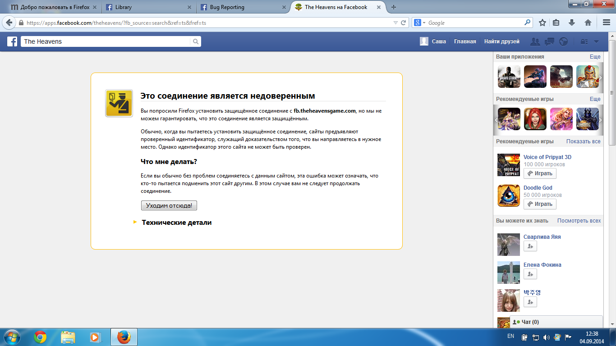Click the Показать все link
616x346 pixels.
(x=584, y=141)
